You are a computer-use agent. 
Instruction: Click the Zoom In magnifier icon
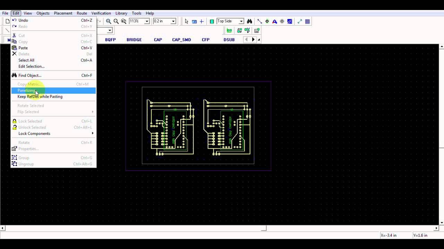click(x=109, y=21)
